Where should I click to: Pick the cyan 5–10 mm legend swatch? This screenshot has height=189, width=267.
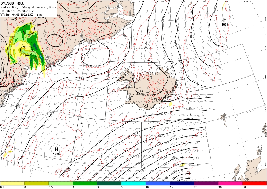point(133,183)
